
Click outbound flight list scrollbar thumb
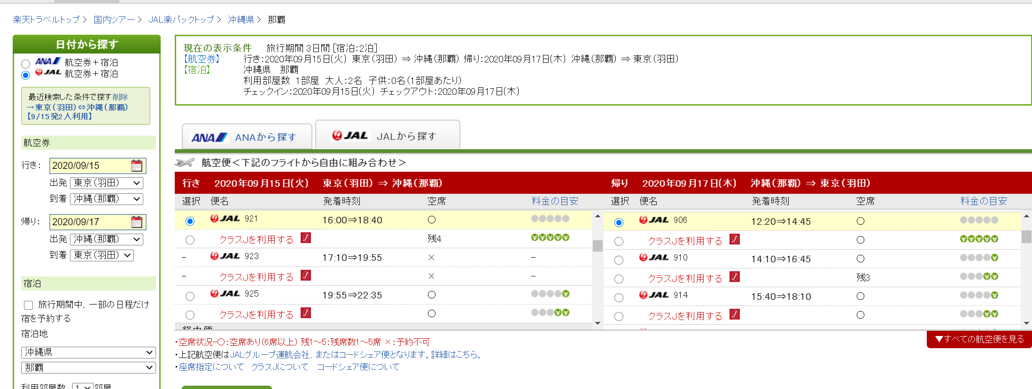coord(597,246)
